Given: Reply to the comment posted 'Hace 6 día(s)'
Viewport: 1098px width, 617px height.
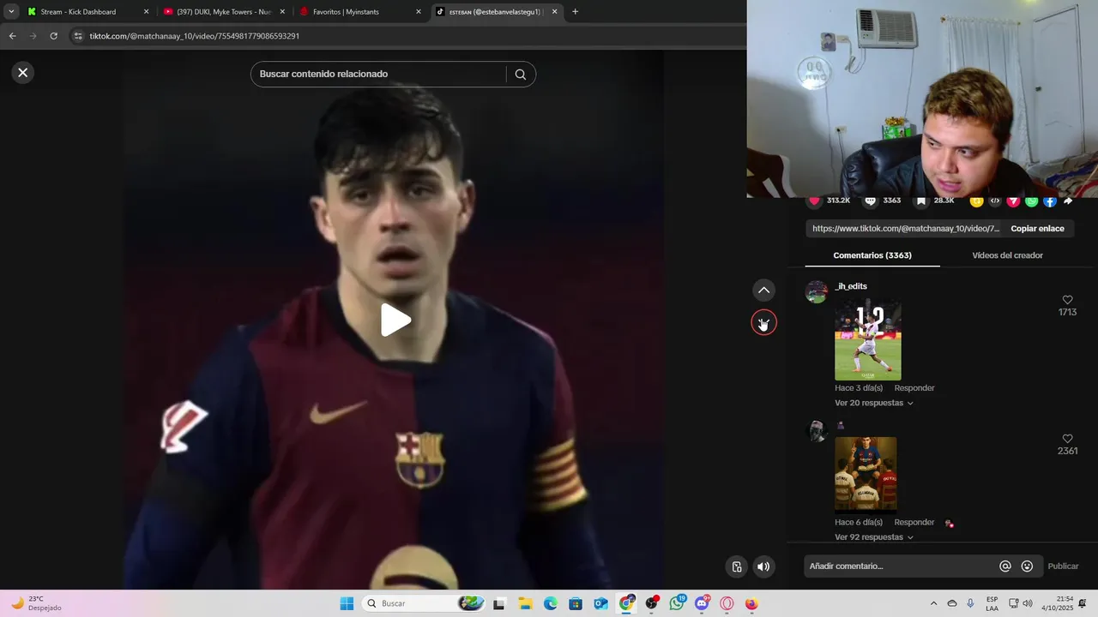Looking at the screenshot, I should 914,523.
